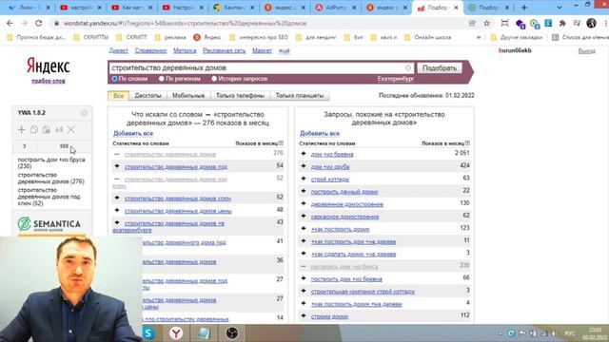The width and height of the screenshot is (609, 342).
Task: Change region 'Екатеринбург' link
Action: 396,79
